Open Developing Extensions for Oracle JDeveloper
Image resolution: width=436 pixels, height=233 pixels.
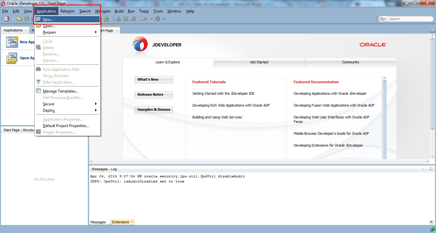328,145
